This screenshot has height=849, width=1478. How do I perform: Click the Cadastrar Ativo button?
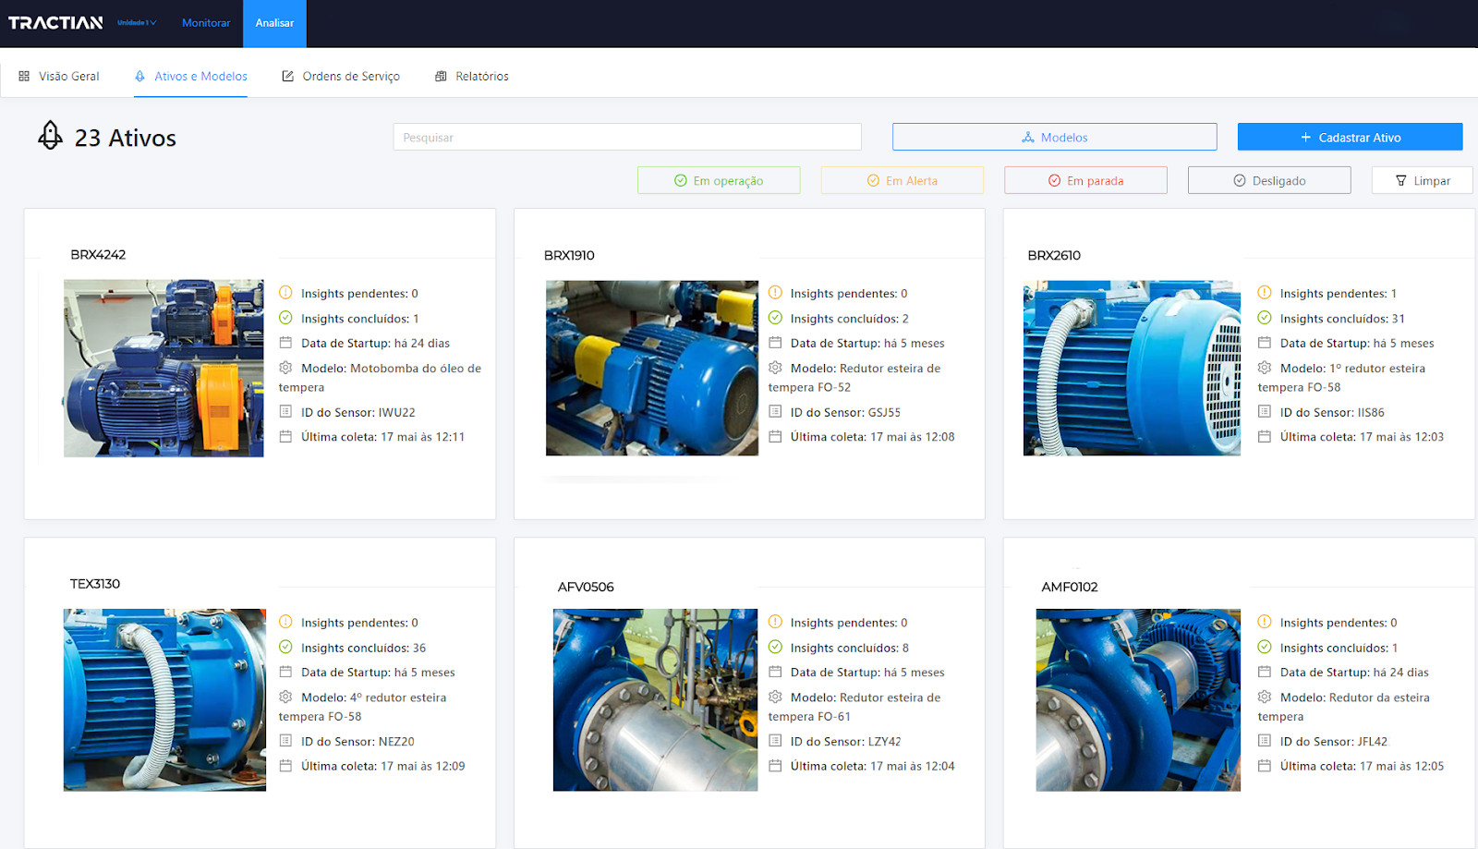point(1350,137)
